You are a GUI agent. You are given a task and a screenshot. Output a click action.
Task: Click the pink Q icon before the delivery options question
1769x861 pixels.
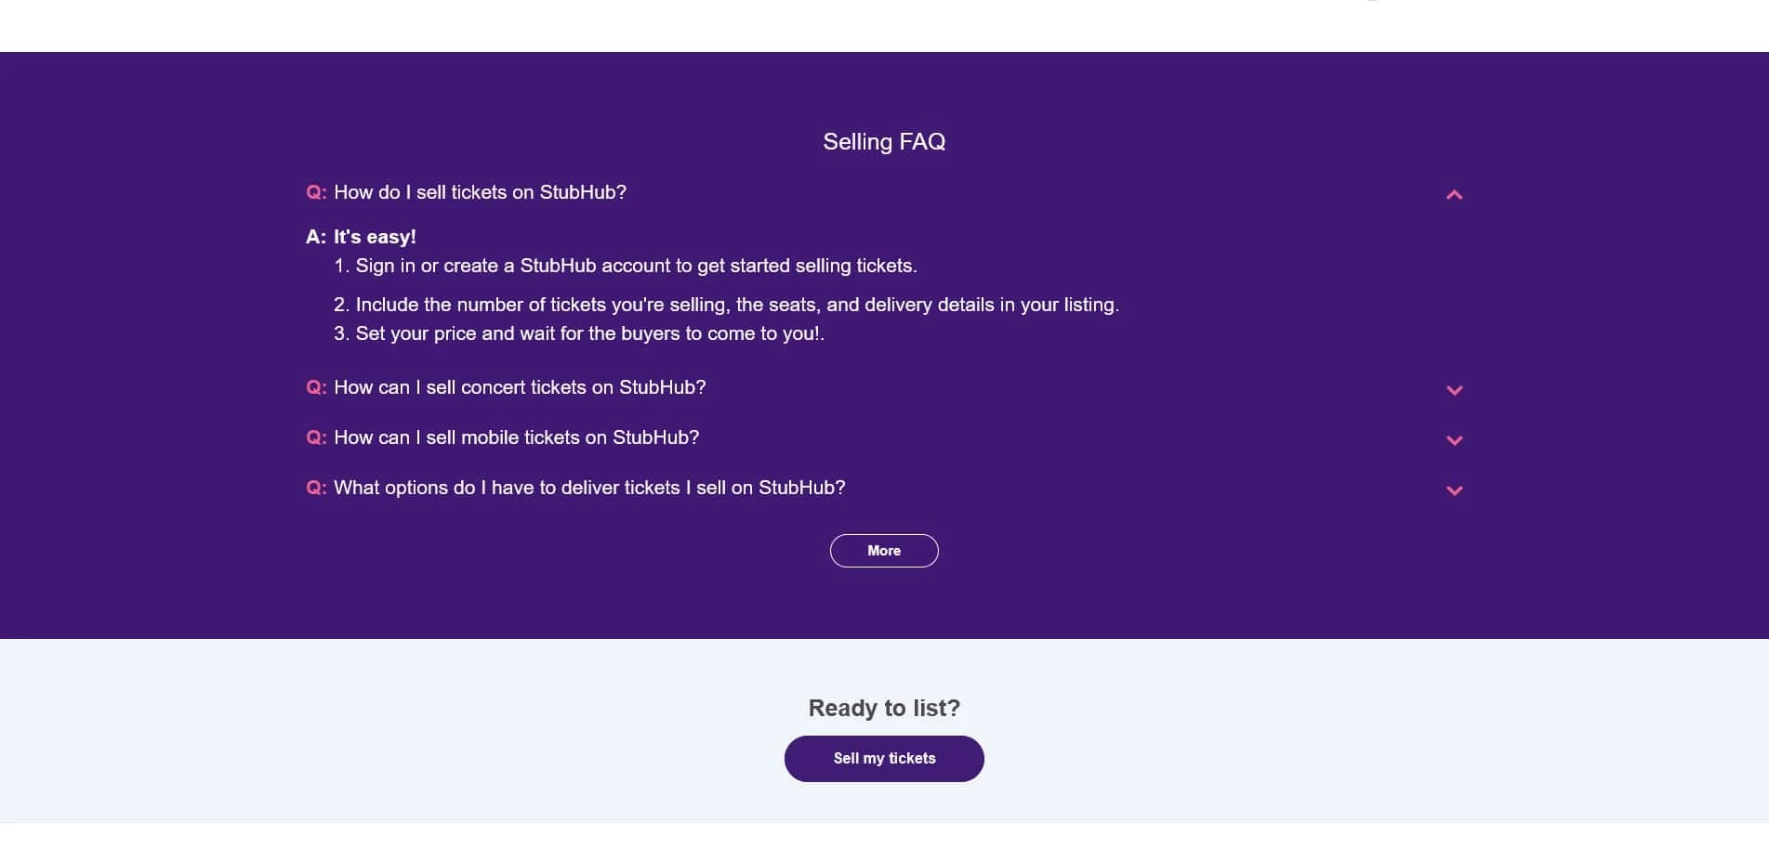[x=316, y=488]
